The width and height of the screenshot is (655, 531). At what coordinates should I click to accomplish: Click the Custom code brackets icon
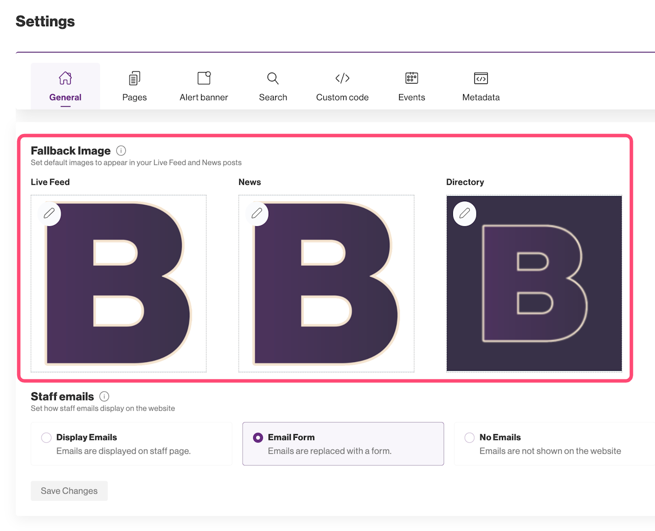[342, 78]
